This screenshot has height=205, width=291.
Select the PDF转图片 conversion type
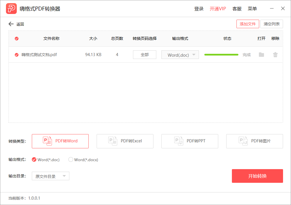pos(254,141)
